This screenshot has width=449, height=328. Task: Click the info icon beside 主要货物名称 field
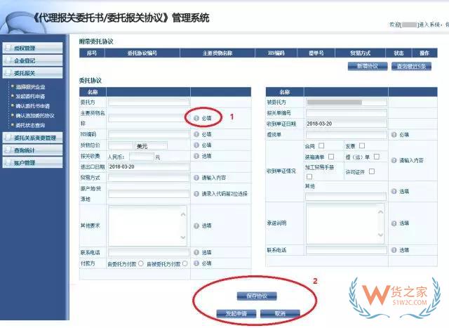coord(196,118)
